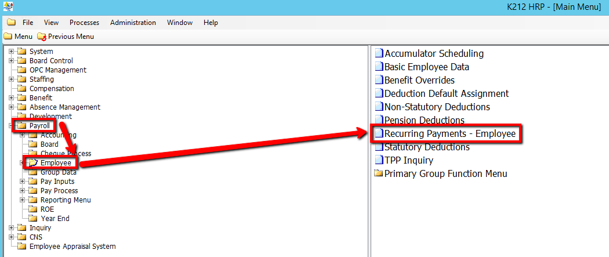Click the document icon next to TPP Inquiry

379,160
